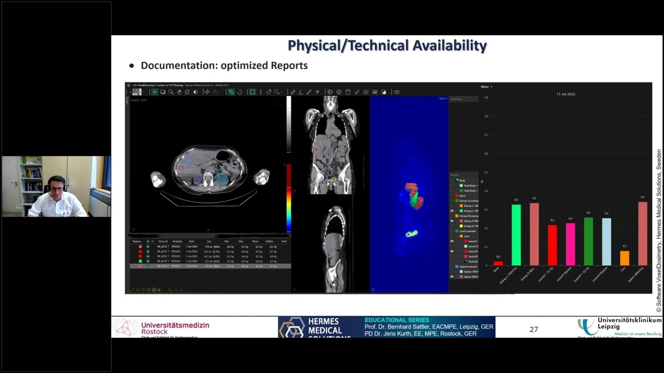Toggle header checkbox in regions table
Viewport: 664px width, 373px height.
tap(148, 241)
